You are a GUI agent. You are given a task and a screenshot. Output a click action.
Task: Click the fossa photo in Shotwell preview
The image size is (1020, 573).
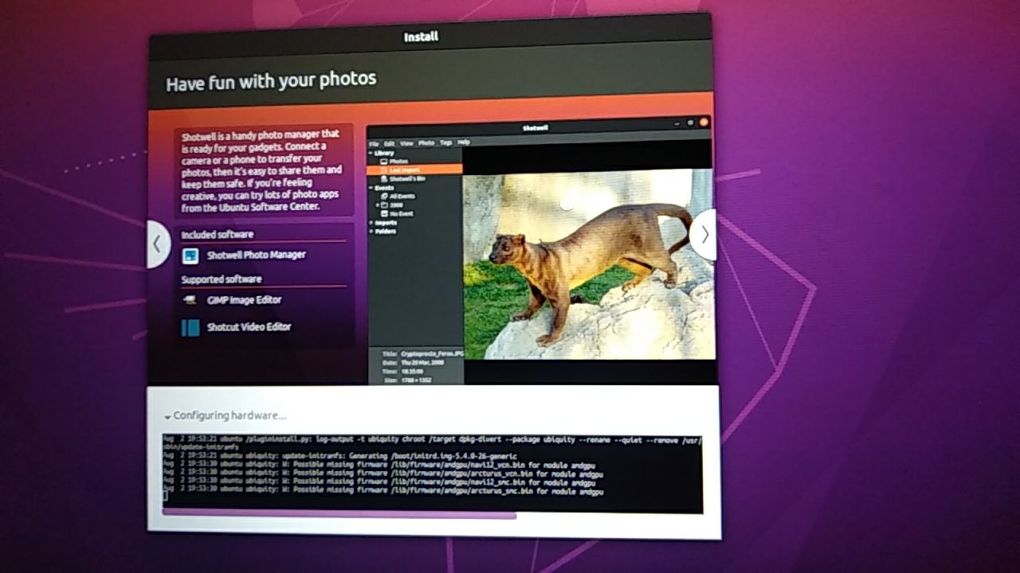pyautogui.click(x=588, y=263)
